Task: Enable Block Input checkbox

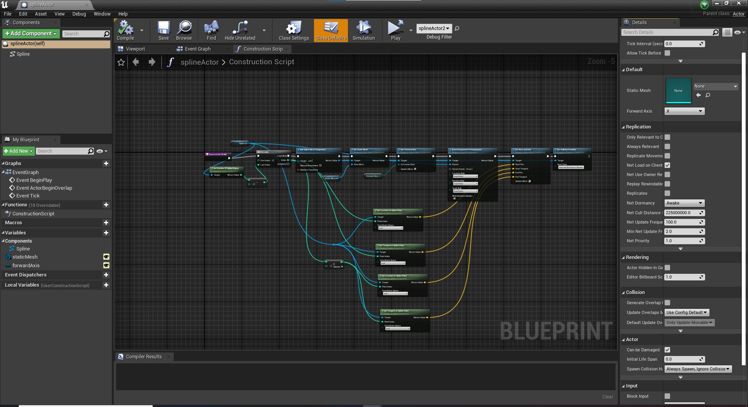Action: (667, 396)
